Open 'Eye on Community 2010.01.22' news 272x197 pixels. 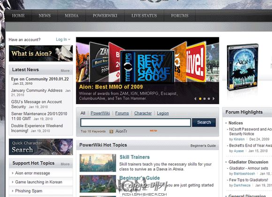(40, 79)
